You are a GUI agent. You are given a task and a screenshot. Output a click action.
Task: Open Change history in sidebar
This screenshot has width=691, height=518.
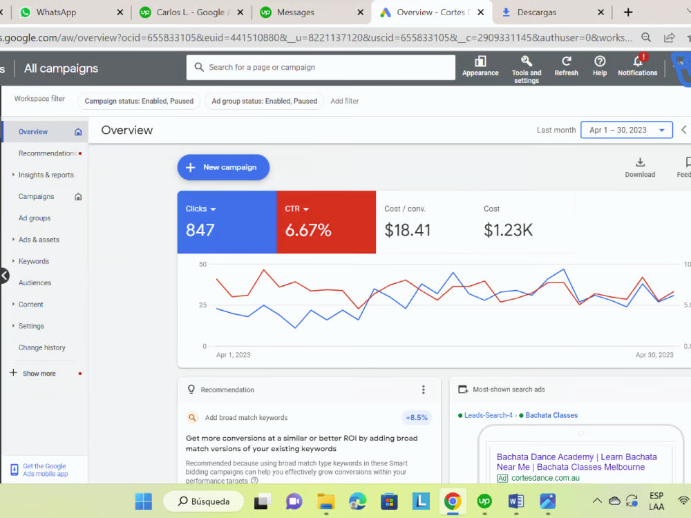[x=42, y=347]
